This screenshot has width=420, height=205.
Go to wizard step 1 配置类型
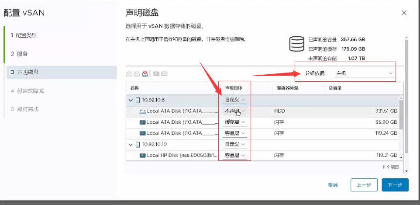[24, 35]
